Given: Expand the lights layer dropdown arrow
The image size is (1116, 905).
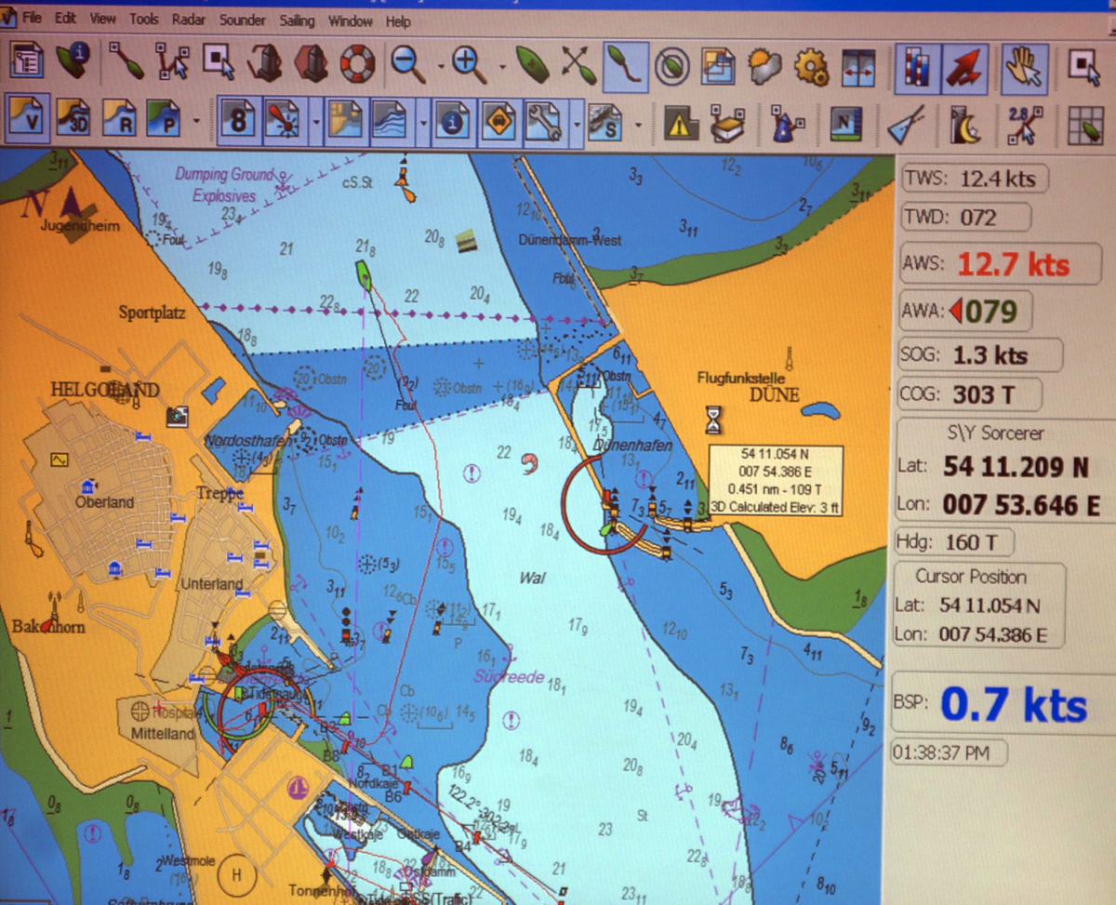Looking at the screenshot, I should point(316,123).
